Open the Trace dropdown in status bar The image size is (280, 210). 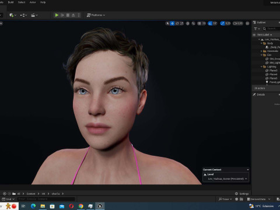pyautogui.click(x=225, y=199)
